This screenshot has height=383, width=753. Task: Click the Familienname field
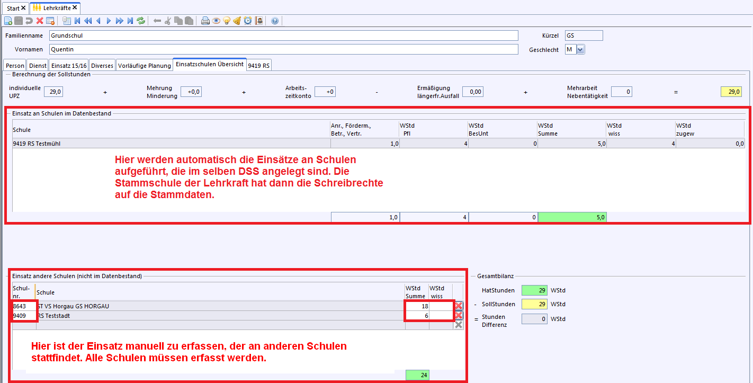click(283, 35)
